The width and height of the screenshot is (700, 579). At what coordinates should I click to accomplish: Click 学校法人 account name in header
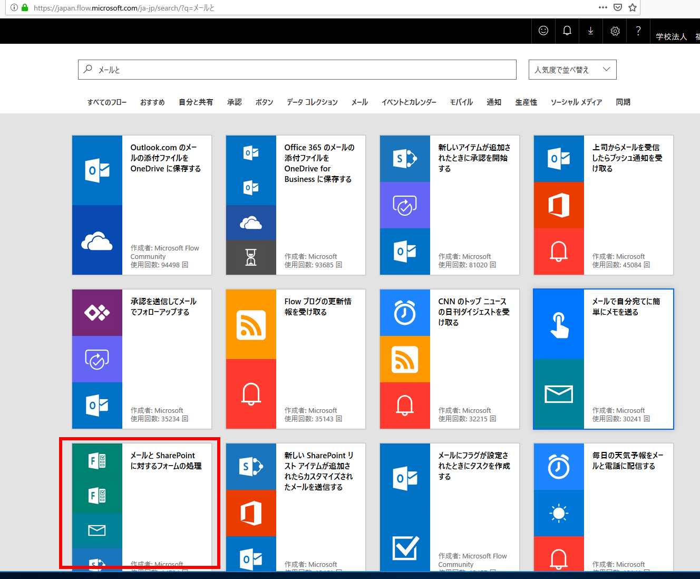(x=672, y=36)
